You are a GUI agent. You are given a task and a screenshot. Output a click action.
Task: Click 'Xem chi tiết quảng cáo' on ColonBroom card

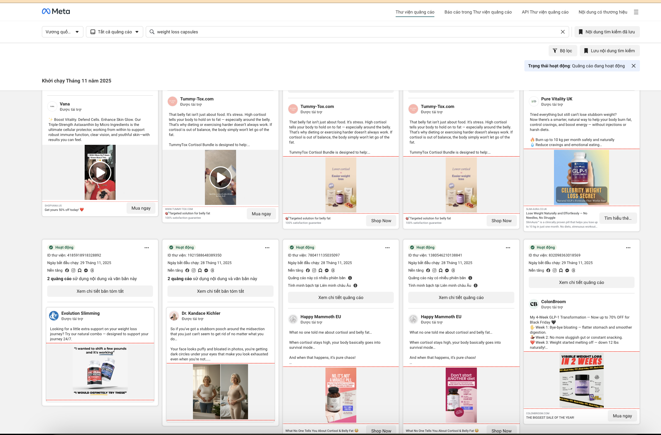(x=581, y=282)
